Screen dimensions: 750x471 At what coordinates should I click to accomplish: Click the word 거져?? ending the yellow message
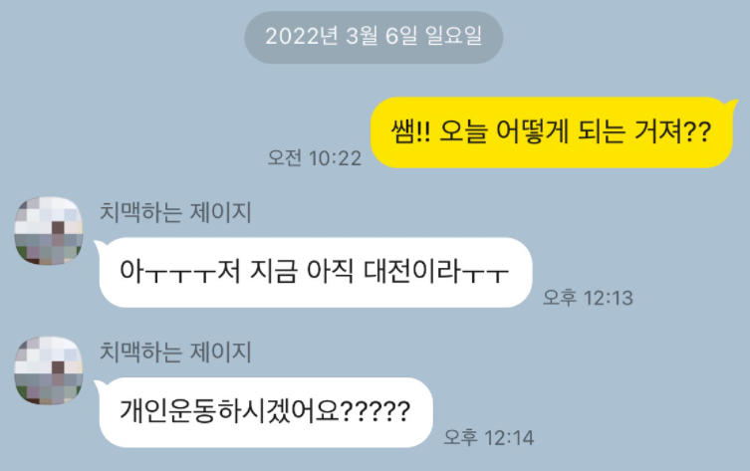(673, 131)
